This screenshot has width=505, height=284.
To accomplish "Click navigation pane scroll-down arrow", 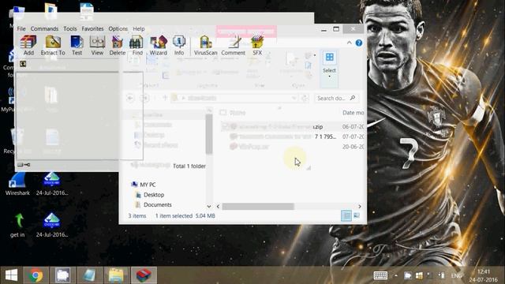I will [209, 206].
